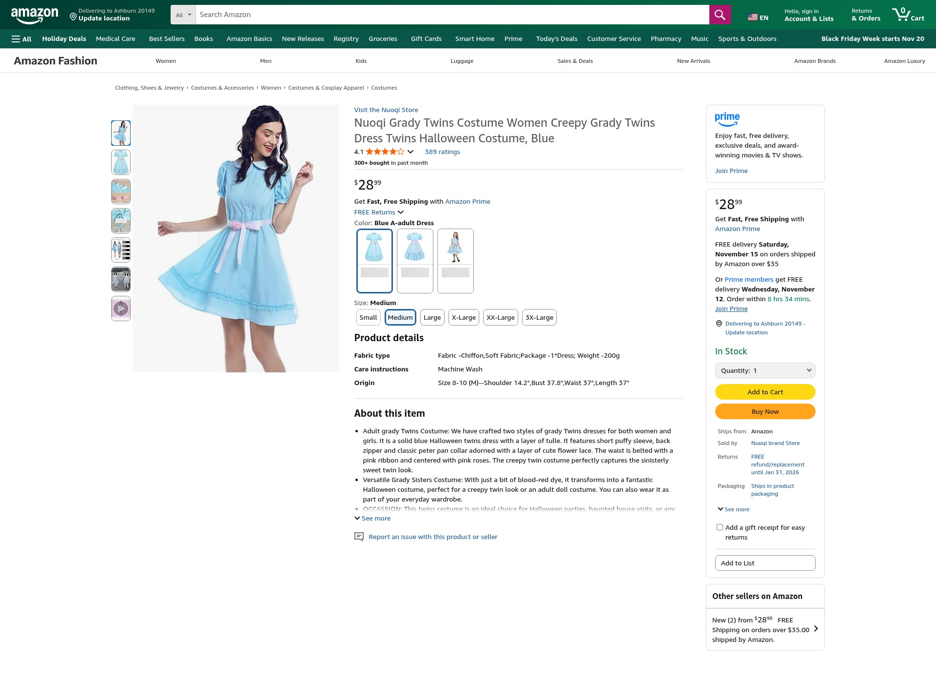Screen dimensions: 936x677
Task: Open New Arrivals in Fashion bar
Action: (693, 61)
